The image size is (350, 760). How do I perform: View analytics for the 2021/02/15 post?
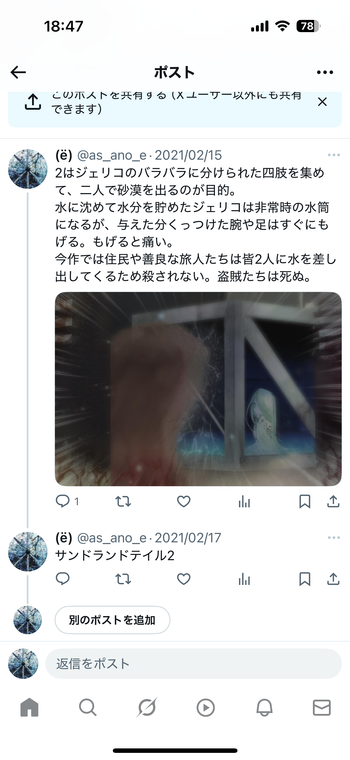pos(244,501)
